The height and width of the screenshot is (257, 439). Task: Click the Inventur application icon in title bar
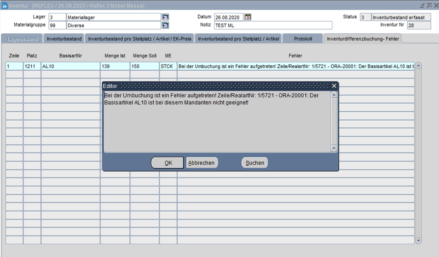tap(5, 5)
